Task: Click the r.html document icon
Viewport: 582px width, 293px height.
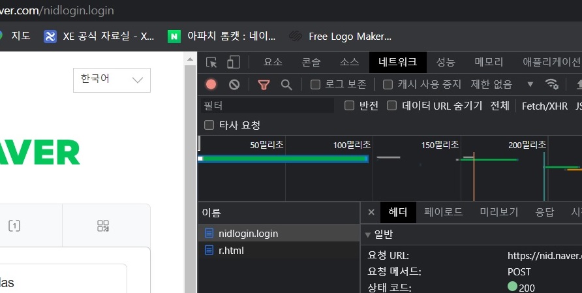Action: (x=209, y=250)
